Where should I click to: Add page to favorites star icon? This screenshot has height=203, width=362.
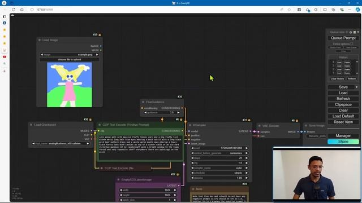click(289, 10)
